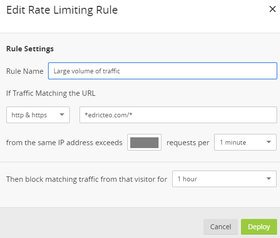Click the arrow on the http & https selector
The width and height of the screenshot is (280, 238).
(x=62, y=115)
